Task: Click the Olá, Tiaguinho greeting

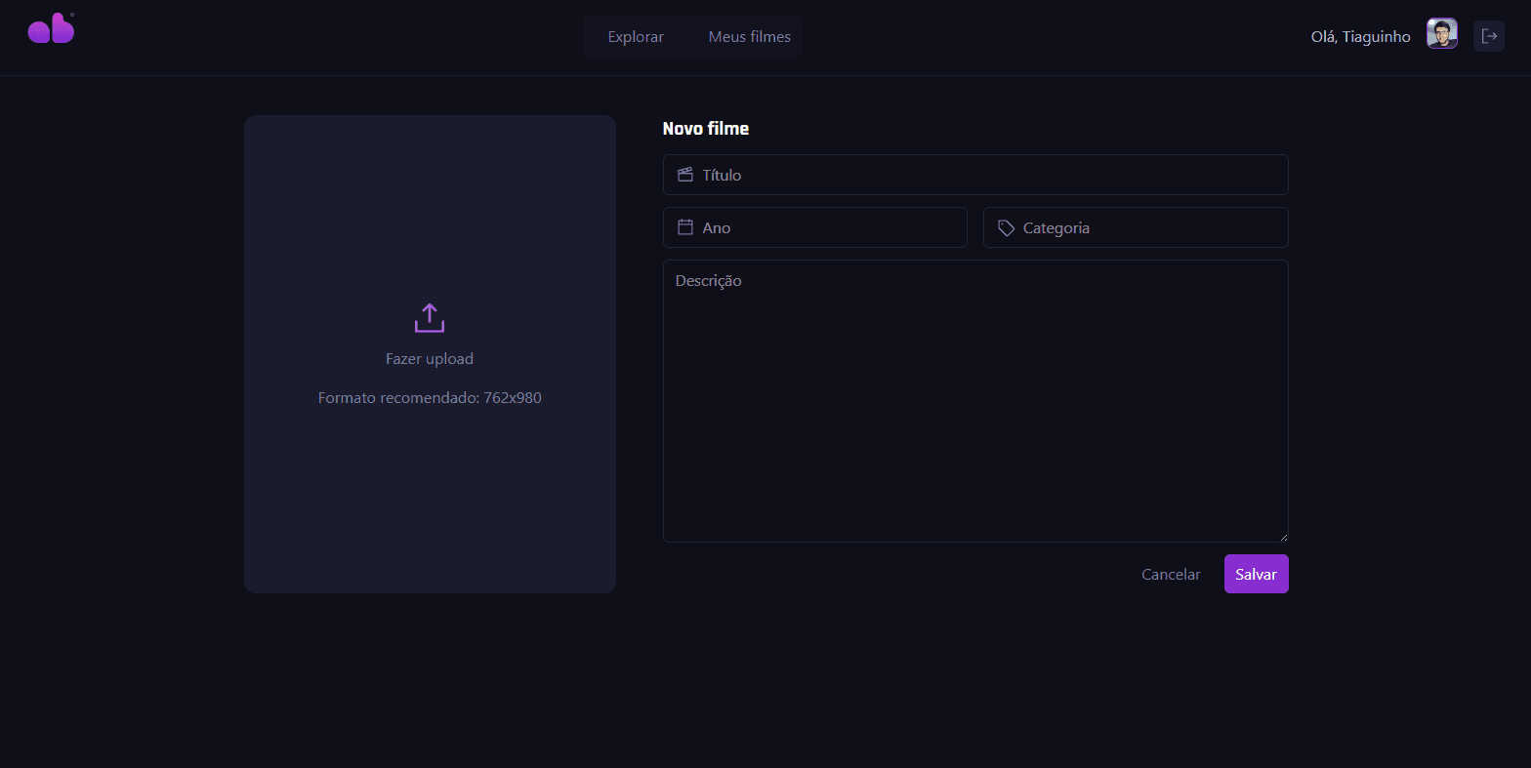Action: click(1360, 37)
